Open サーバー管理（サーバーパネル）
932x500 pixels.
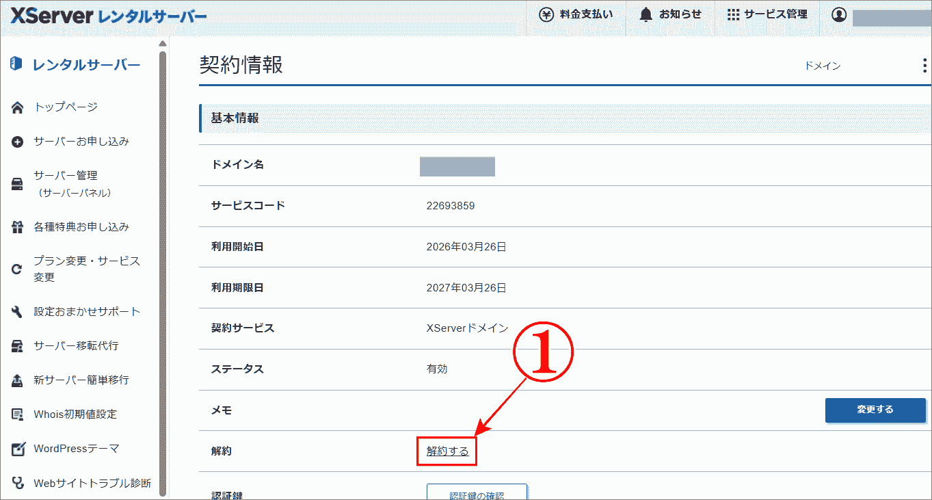[72, 184]
